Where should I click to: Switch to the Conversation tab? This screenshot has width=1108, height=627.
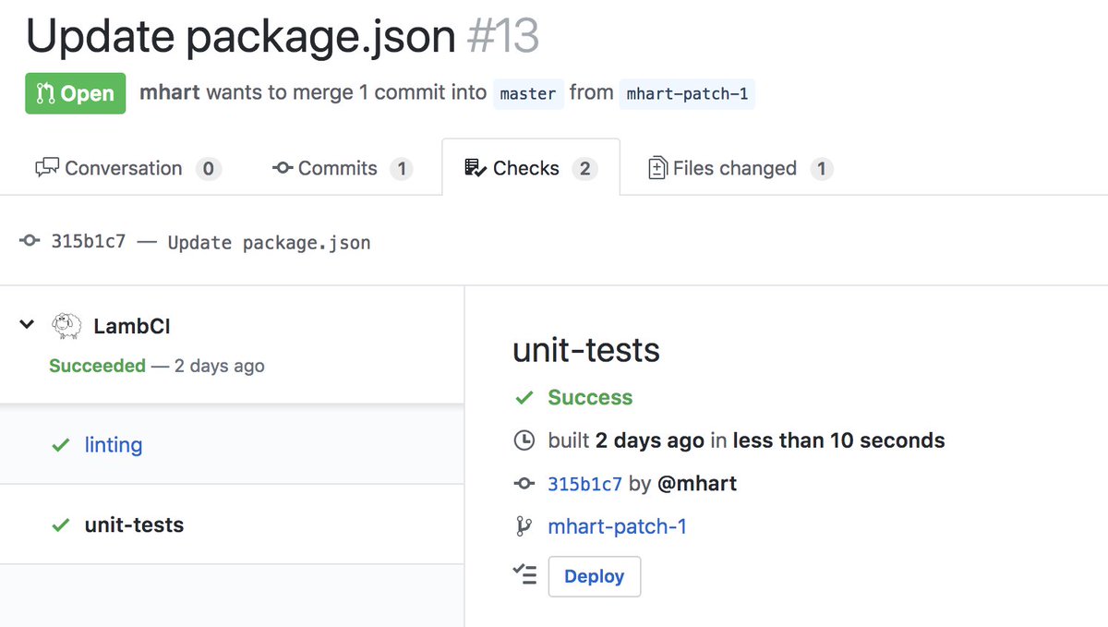[x=124, y=168]
